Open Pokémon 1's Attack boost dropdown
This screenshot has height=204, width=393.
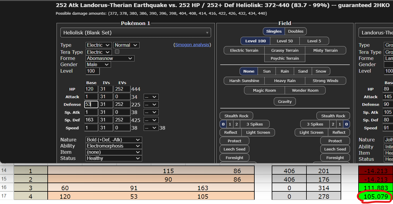[151, 97]
